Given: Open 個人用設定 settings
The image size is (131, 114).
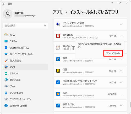Looking at the screenshot, I should click(25, 61).
